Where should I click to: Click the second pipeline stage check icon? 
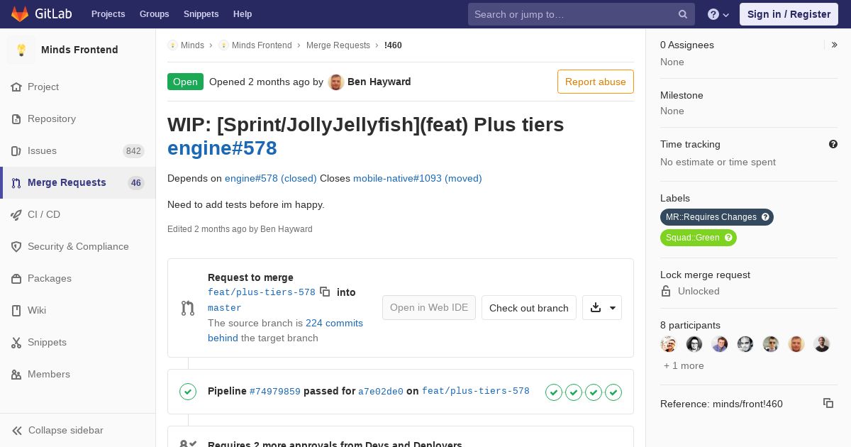pyautogui.click(x=574, y=392)
